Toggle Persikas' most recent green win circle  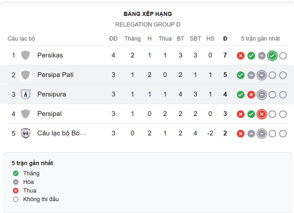click(x=272, y=55)
